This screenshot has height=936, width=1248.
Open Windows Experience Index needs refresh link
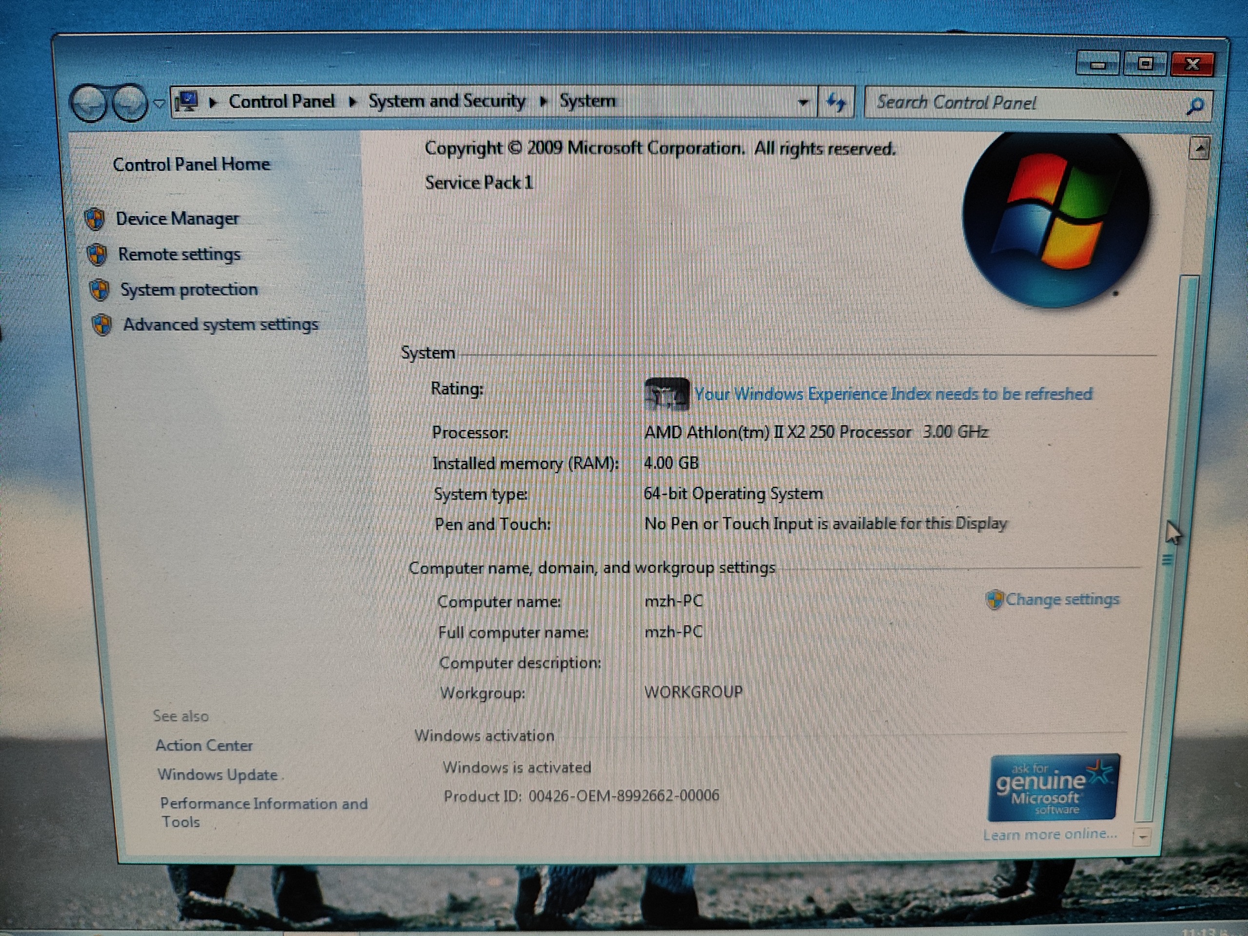(893, 394)
